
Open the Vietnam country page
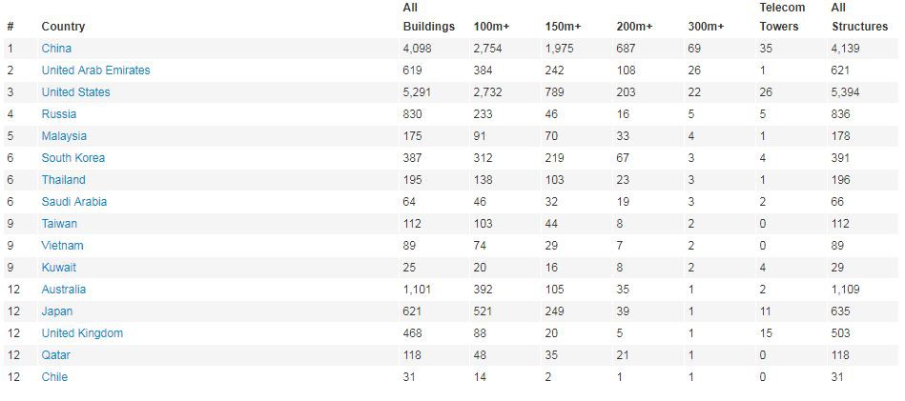click(x=62, y=246)
